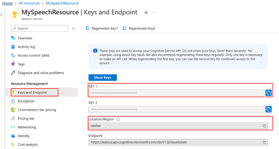
Task: Open Cost analysis menu item
Action: point(28,145)
